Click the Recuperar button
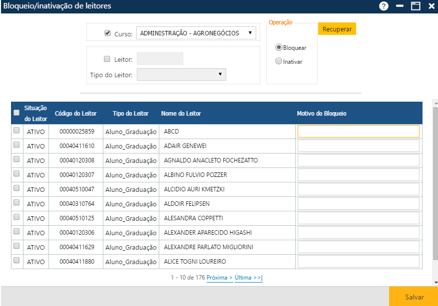This screenshot has width=438, height=306. pos(337,28)
